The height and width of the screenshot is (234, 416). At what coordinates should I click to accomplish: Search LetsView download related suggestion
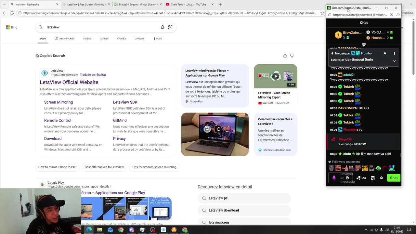[244, 210]
